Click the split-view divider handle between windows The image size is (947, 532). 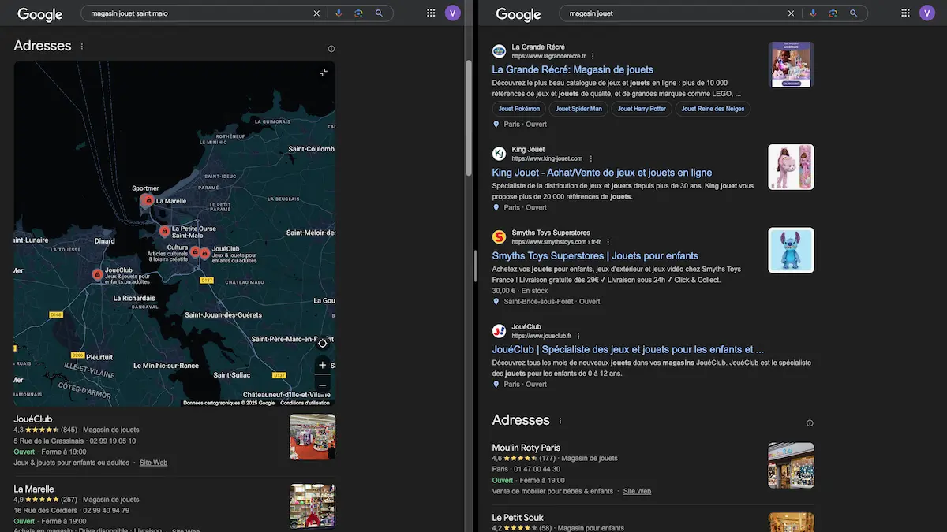[475, 266]
